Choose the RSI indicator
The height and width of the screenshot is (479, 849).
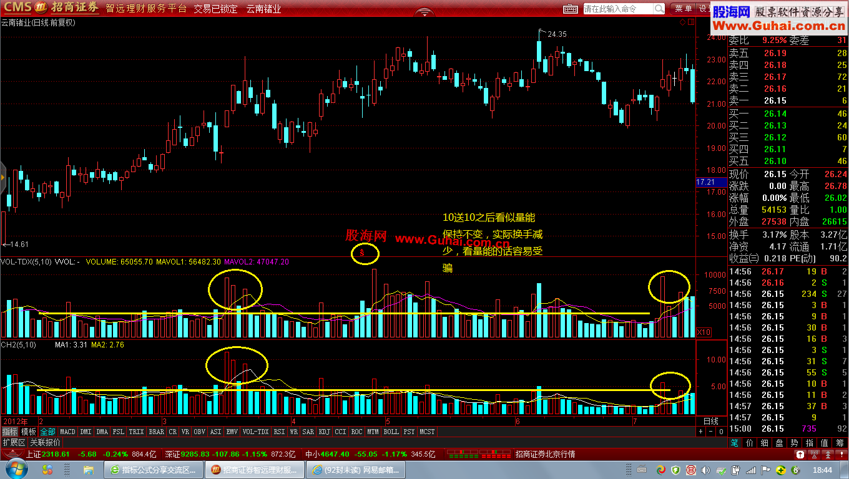point(279,432)
